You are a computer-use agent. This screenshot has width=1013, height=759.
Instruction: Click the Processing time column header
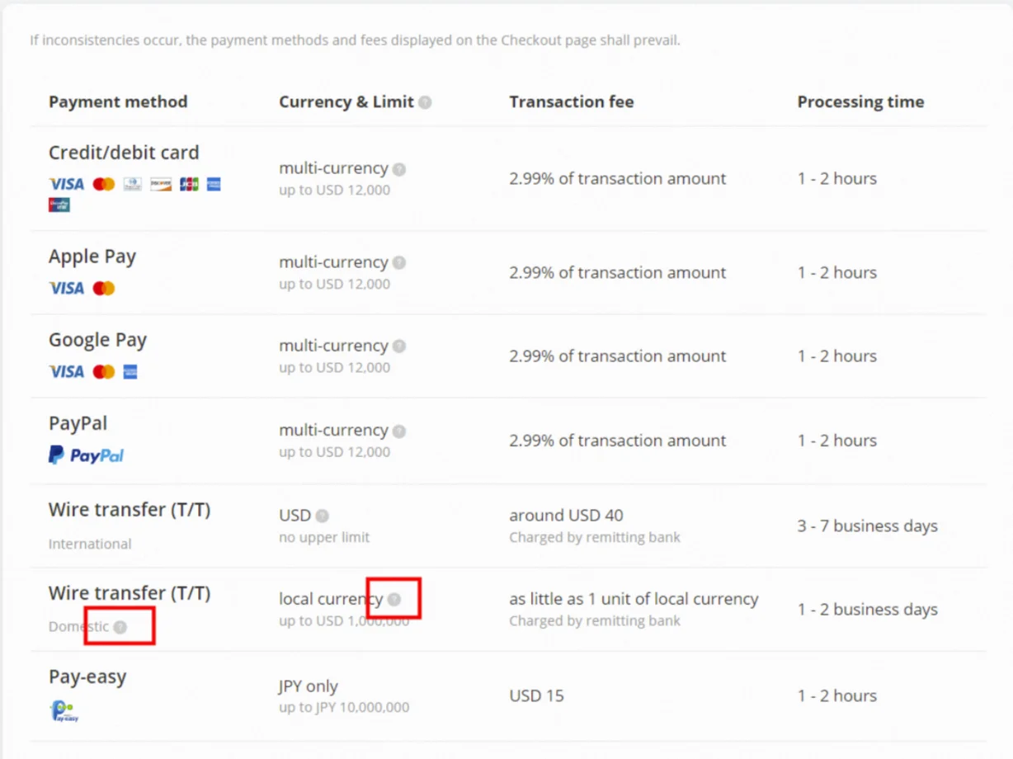[x=860, y=102]
